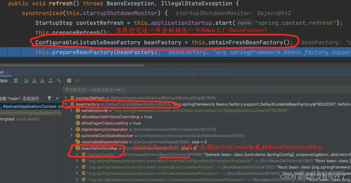Click the ContextAnnotationAutowireCandidateResolver@1335 value

point(191,136)
